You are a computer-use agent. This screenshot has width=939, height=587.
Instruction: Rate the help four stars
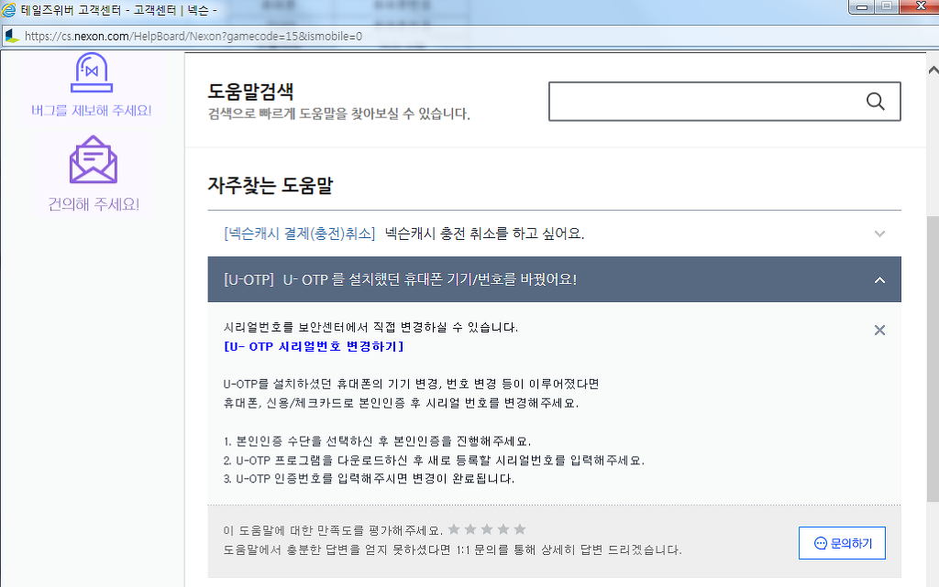[503, 529]
